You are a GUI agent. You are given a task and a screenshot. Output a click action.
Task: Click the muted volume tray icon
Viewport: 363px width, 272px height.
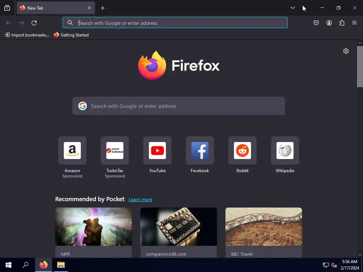tap(334, 265)
